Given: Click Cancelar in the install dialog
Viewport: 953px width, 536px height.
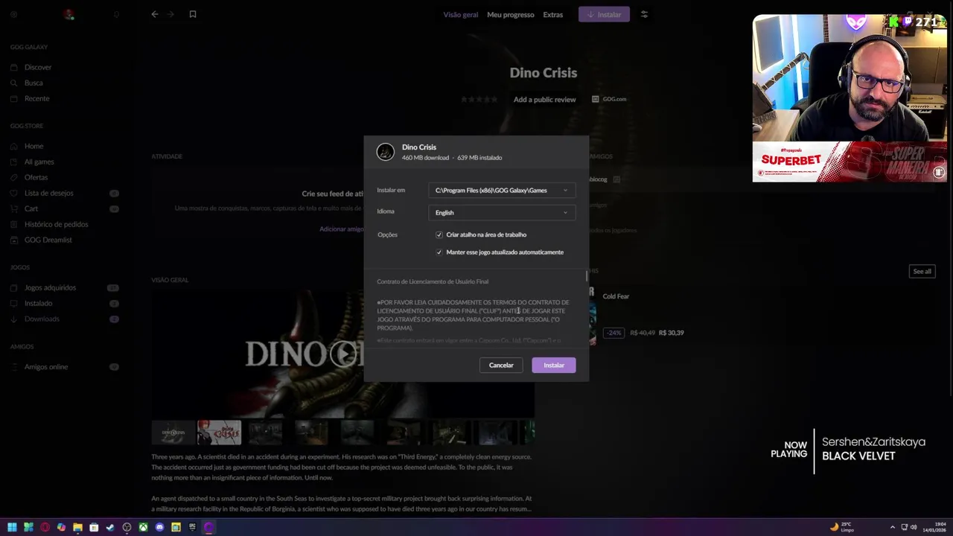Looking at the screenshot, I should 501,366.
